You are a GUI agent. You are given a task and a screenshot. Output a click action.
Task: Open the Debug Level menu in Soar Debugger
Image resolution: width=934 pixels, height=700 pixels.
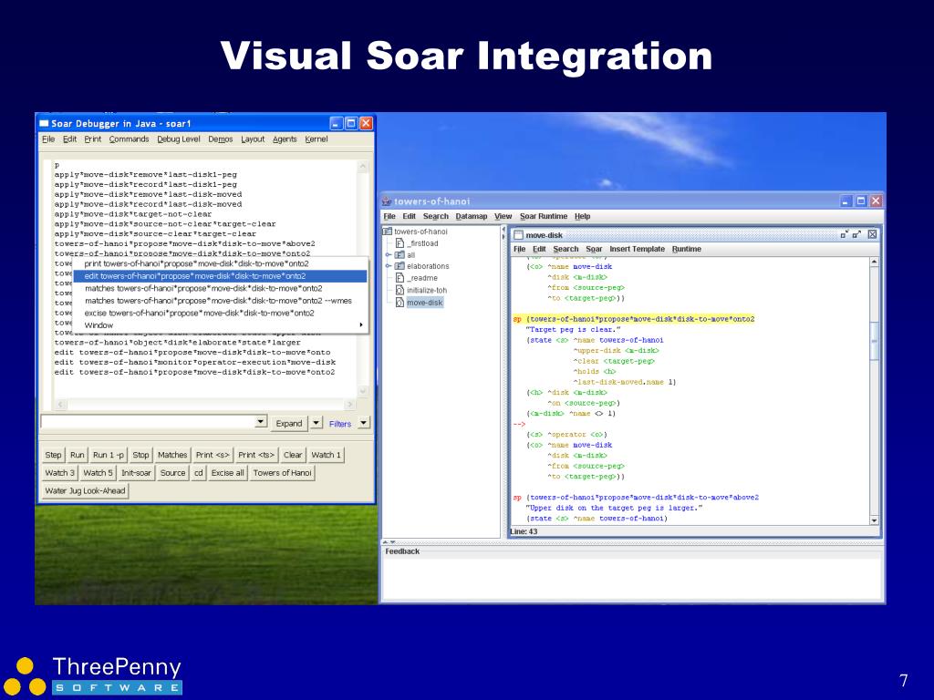178,139
